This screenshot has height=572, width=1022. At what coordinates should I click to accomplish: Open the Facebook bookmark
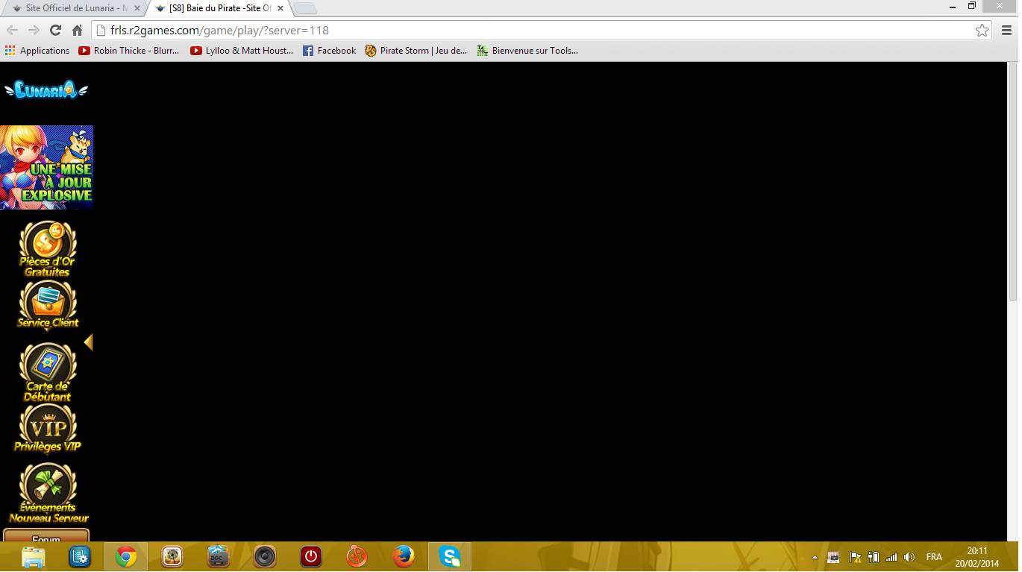[329, 51]
